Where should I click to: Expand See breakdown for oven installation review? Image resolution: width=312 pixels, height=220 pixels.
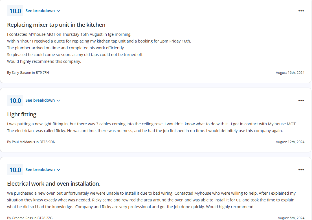tap(43, 170)
